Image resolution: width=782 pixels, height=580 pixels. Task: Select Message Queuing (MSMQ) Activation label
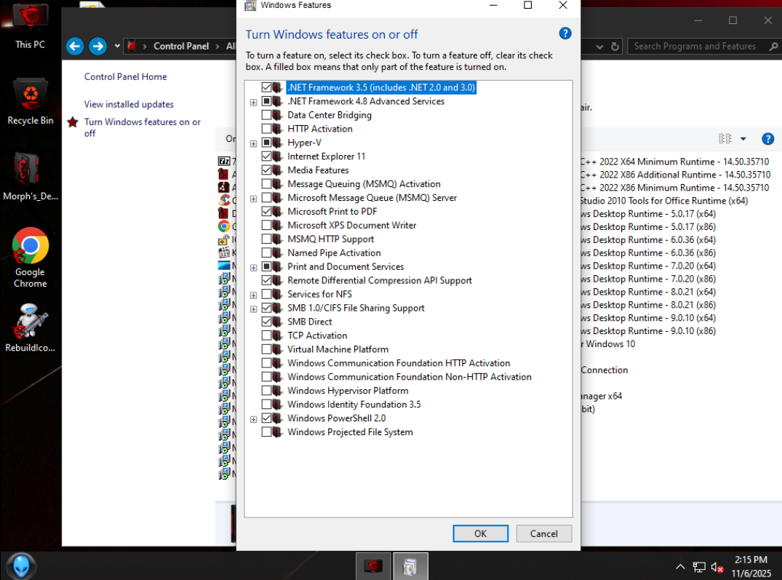tap(364, 184)
